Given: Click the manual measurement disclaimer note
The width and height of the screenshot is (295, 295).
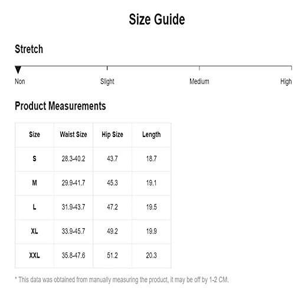Looking at the screenshot, I should 122,280.
